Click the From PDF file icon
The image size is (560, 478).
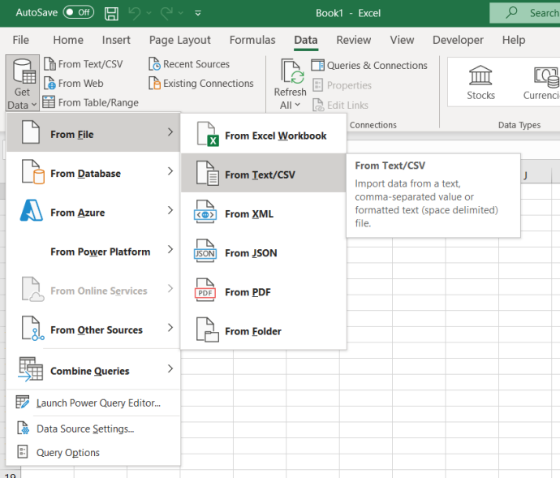[205, 291]
